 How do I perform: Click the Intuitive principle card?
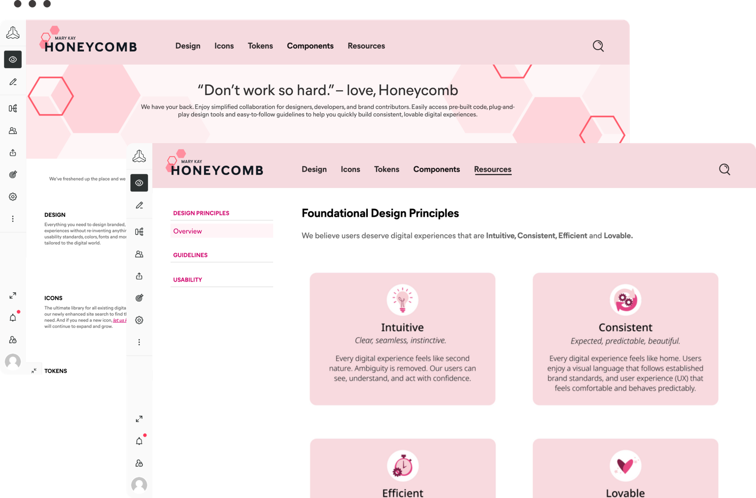point(402,339)
